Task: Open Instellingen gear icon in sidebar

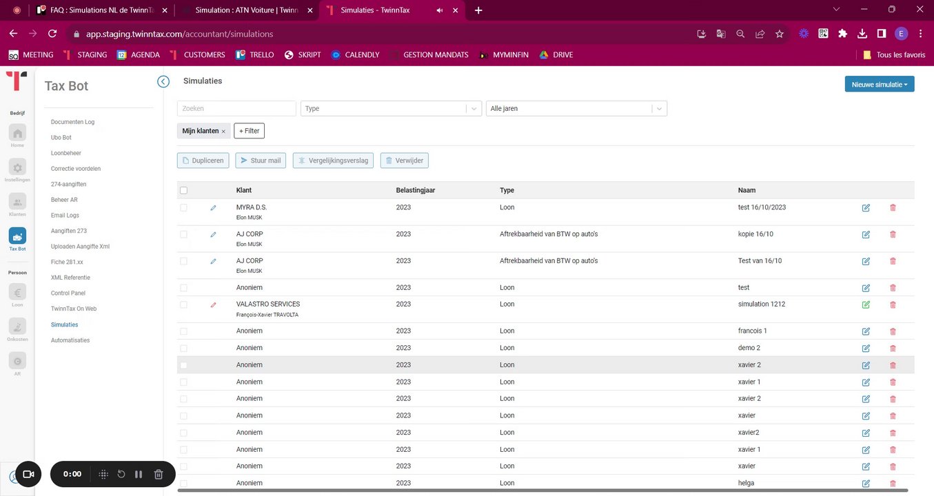Action: [17, 167]
